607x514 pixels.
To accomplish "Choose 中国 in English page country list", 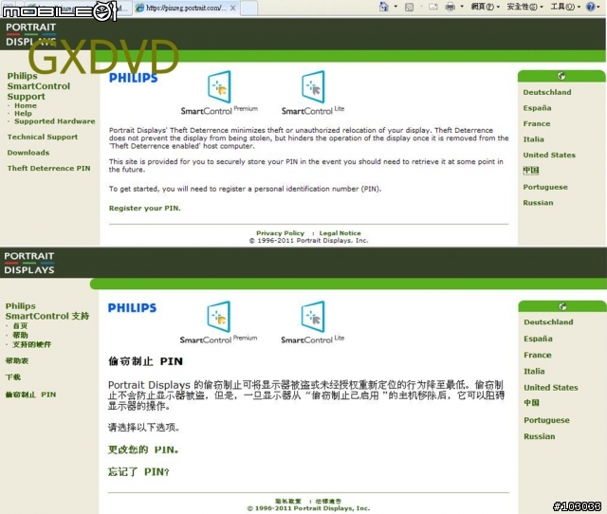I will 531,171.
